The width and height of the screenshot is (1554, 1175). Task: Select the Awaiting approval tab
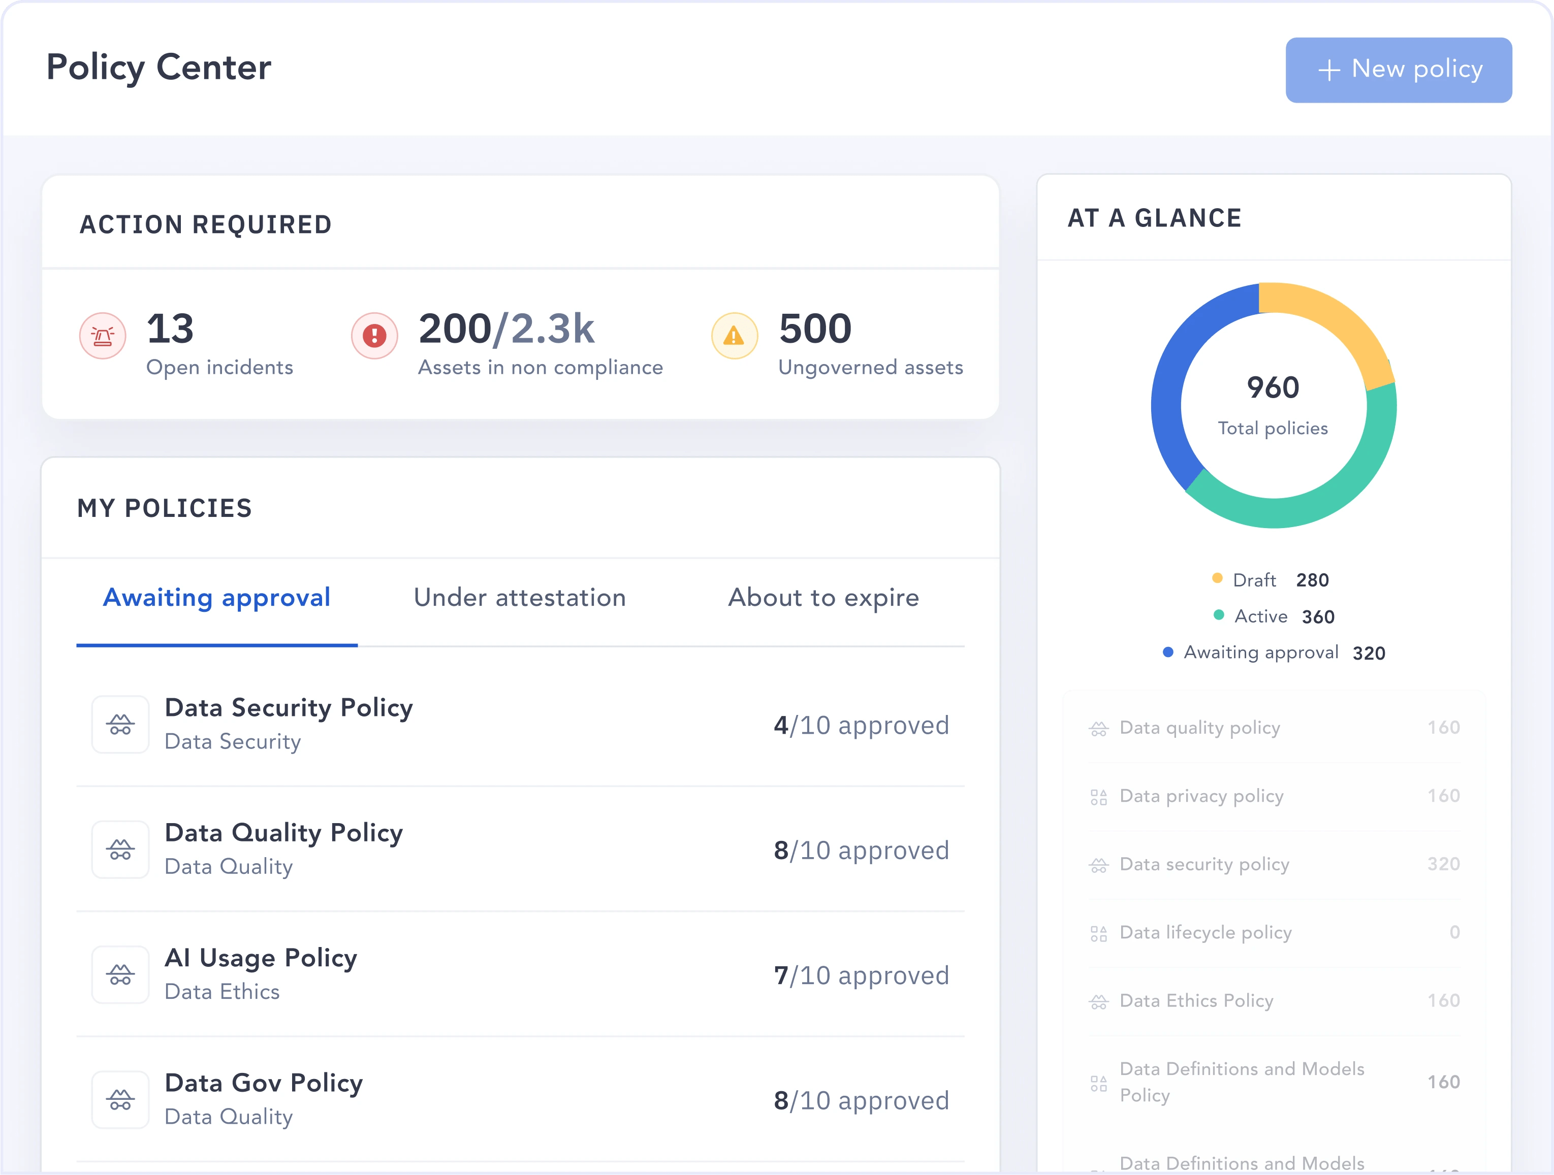(x=216, y=598)
